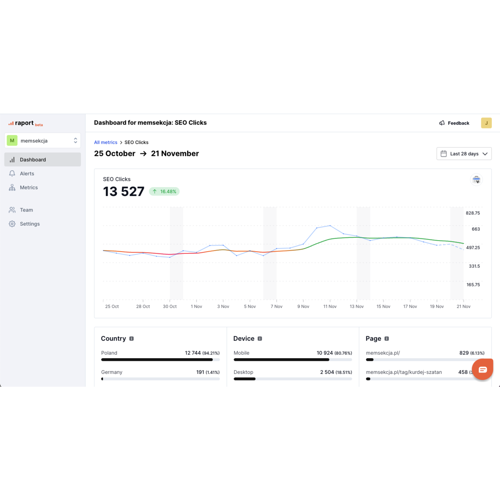Click the Poland country progress bar
This screenshot has width=500, height=500.
click(160, 360)
